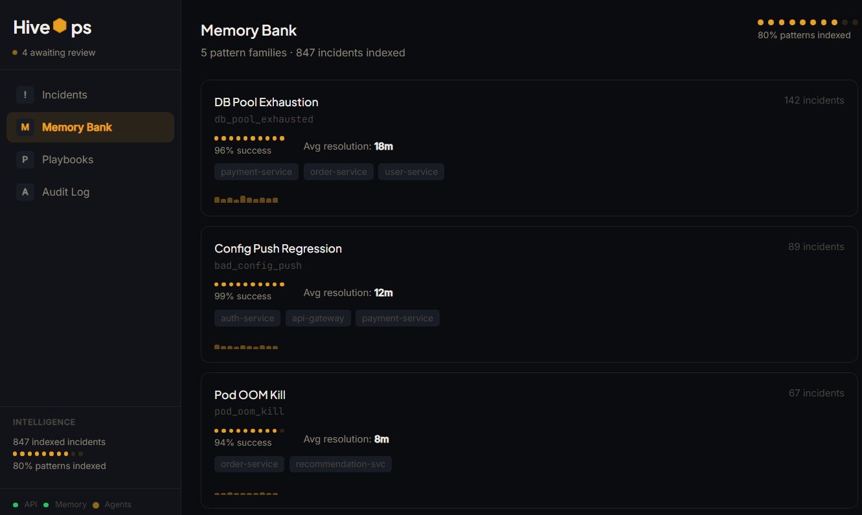Image resolution: width=862 pixels, height=515 pixels.
Task: Click the 4 awaiting review notice
Action: (54, 52)
